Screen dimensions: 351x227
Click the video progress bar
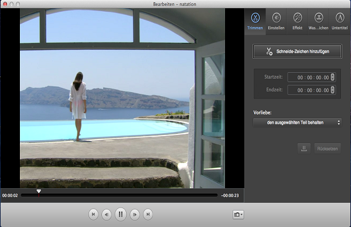point(120,195)
